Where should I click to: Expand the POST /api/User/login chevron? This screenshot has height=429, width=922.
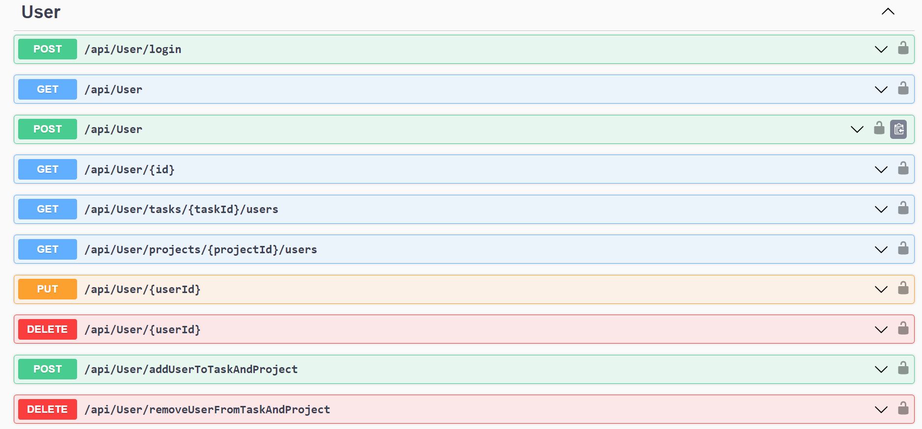click(x=881, y=49)
